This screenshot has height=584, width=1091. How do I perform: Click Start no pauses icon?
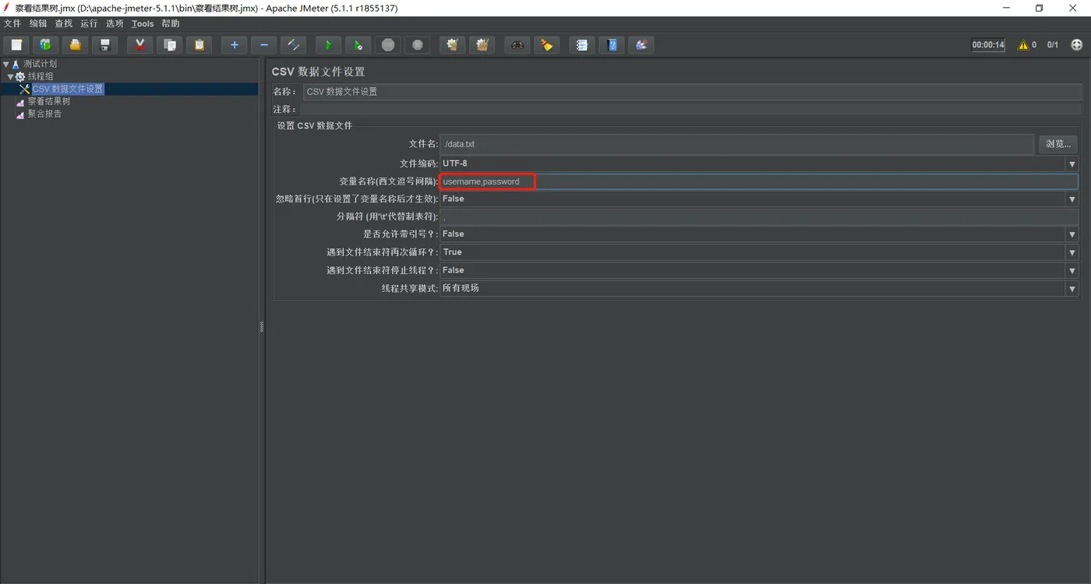[358, 45]
